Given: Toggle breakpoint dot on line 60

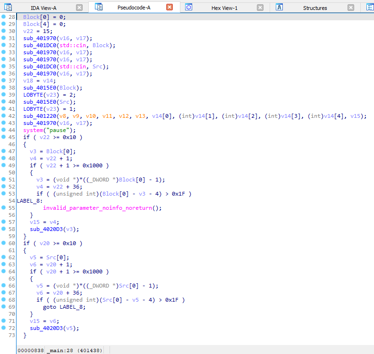Looking at the screenshot, I should click(x=4, y=243).
